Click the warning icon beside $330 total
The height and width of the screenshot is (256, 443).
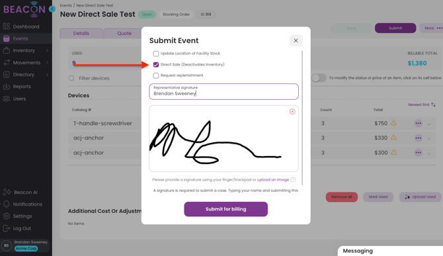click(393, 138)
